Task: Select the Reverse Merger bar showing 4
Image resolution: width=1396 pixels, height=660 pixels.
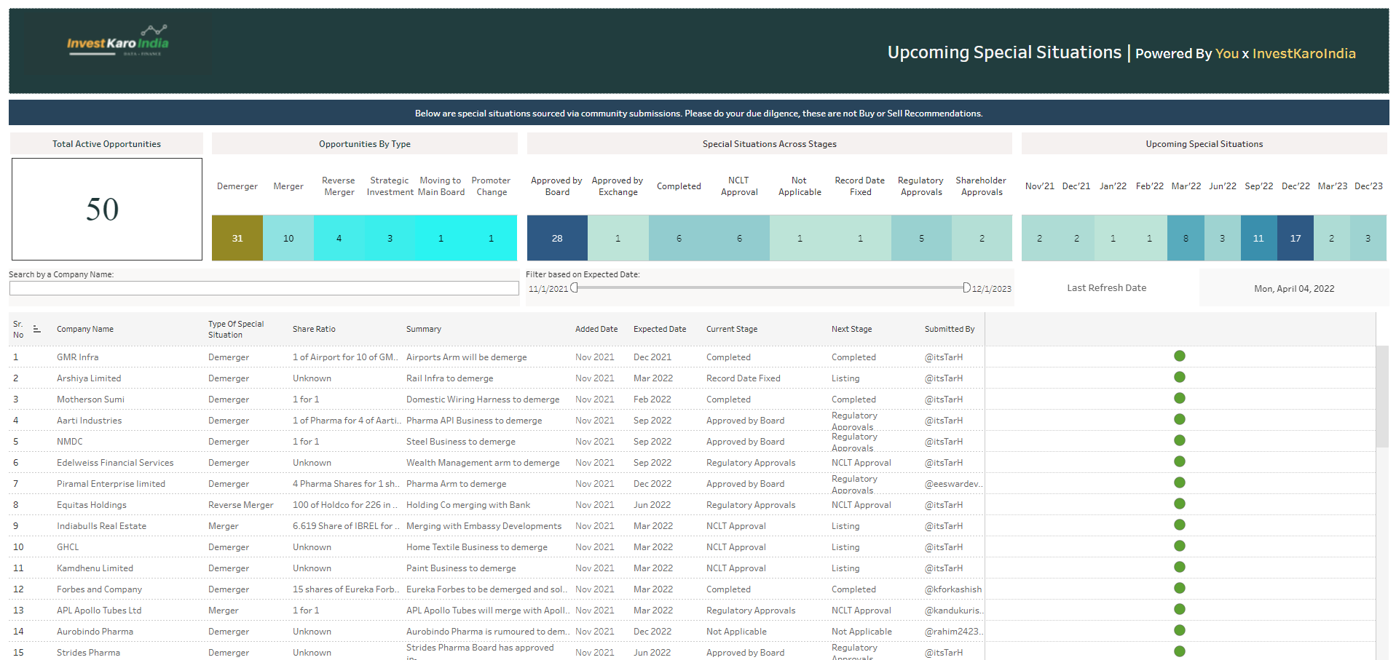Action: click(339, 238)
